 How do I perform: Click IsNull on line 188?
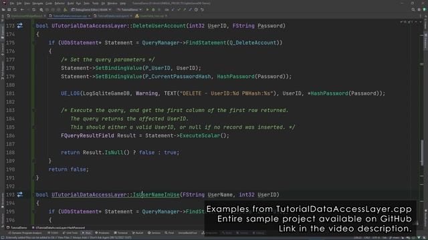[x=114, y=153]
